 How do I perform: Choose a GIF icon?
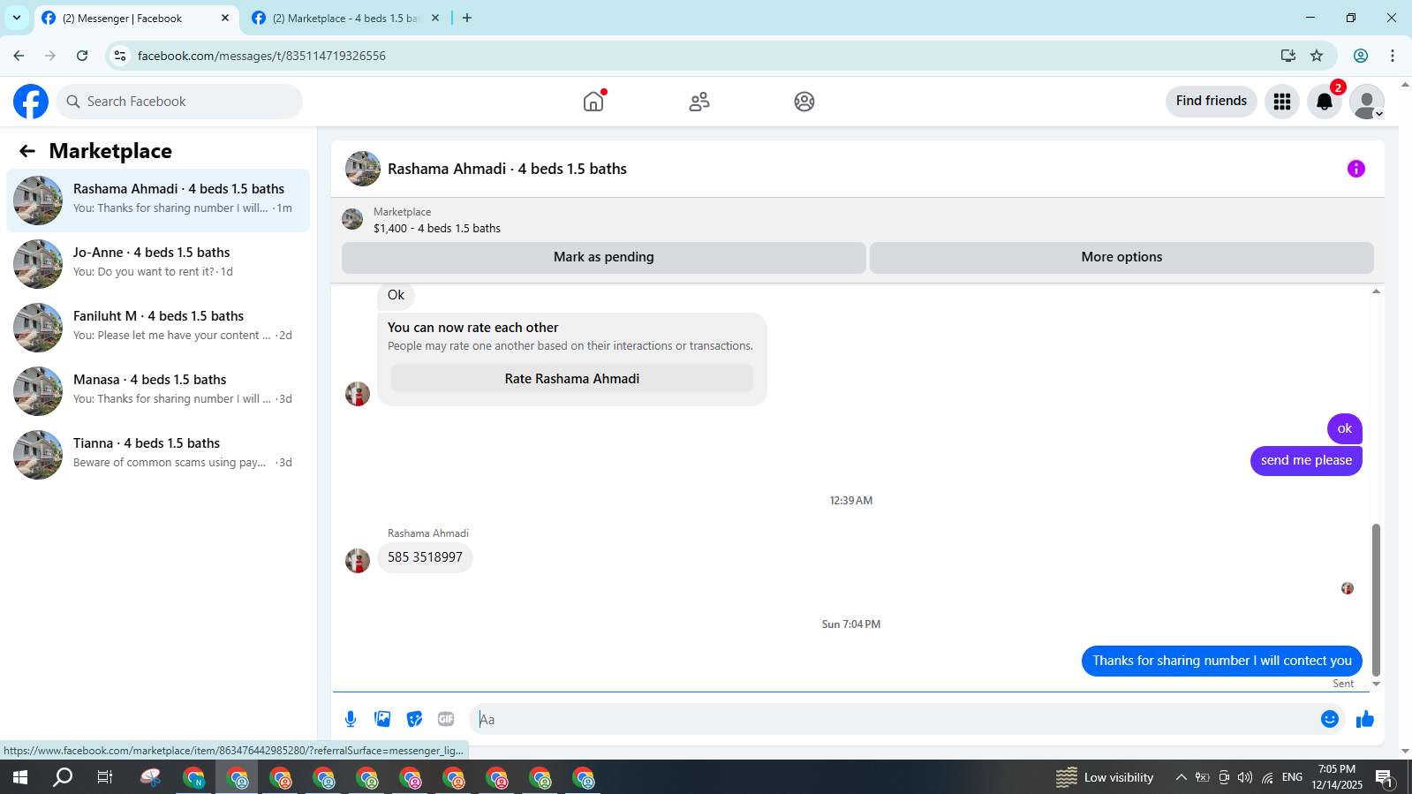tap(446, 719)
